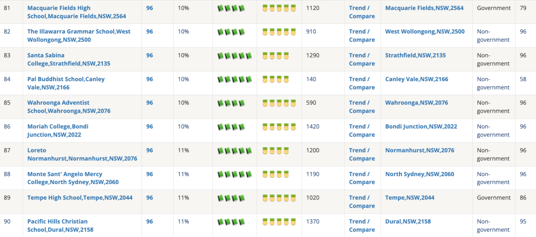Open Pal Buddhist School name link
This screenshot has height=237, width=536.
click(x=66, y=83)
